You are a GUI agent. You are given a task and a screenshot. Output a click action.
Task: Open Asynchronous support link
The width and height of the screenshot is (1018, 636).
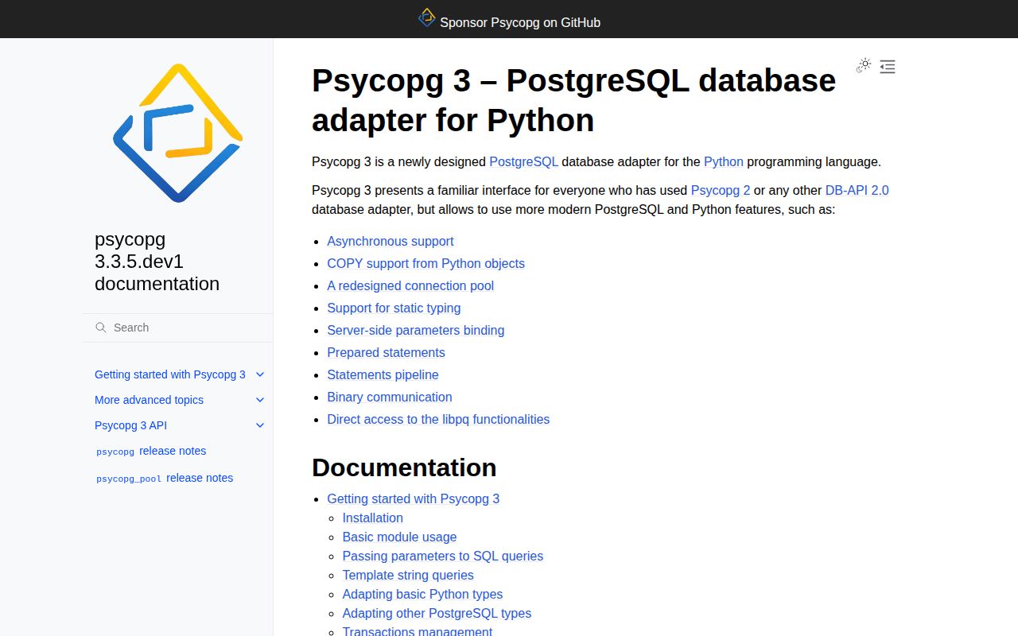[x=390, y=241]
